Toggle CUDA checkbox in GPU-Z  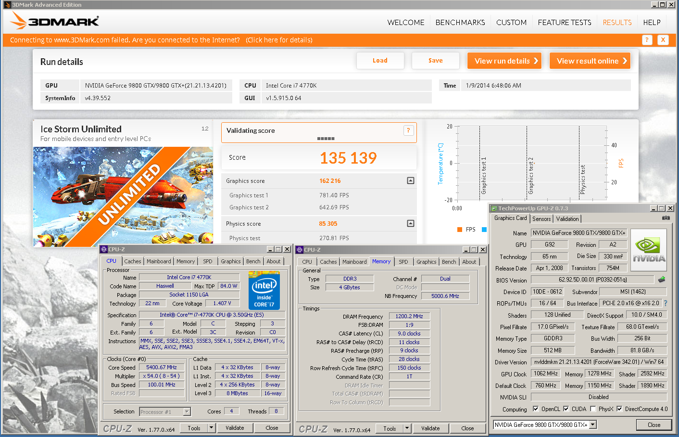566,409
